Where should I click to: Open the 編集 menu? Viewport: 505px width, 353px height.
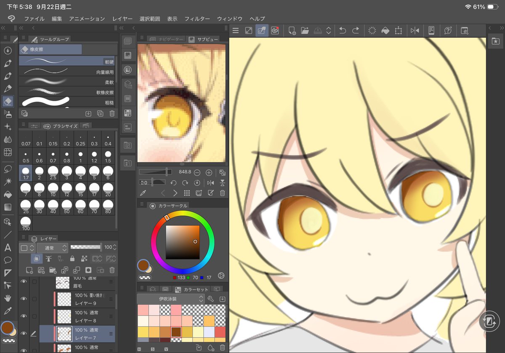[x=57, y=19]
